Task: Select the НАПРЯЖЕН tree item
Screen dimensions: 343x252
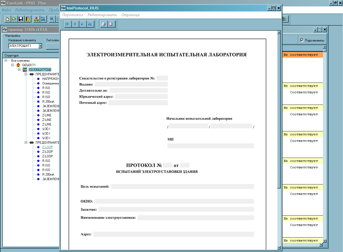Action: [x=51, y=79]
